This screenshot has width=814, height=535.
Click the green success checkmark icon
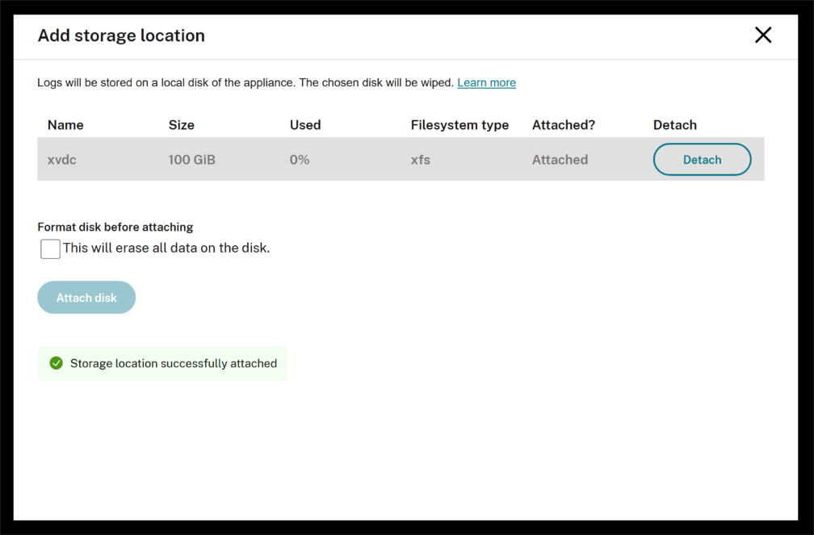coord(57,363)
